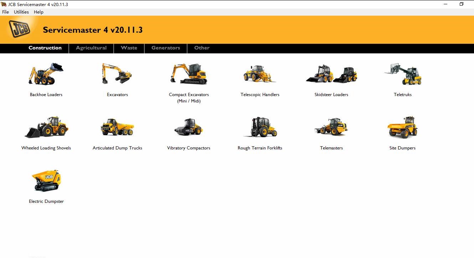The height and width of the screenshot is (258, 474).
Task: Go to the Generators tab
Action: tap(166, 48)
